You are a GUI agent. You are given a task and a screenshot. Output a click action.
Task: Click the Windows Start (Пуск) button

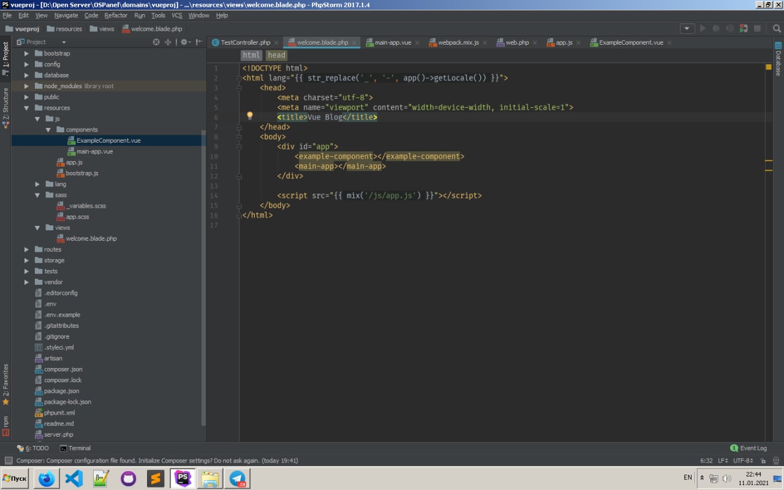(x=15, y=478)
